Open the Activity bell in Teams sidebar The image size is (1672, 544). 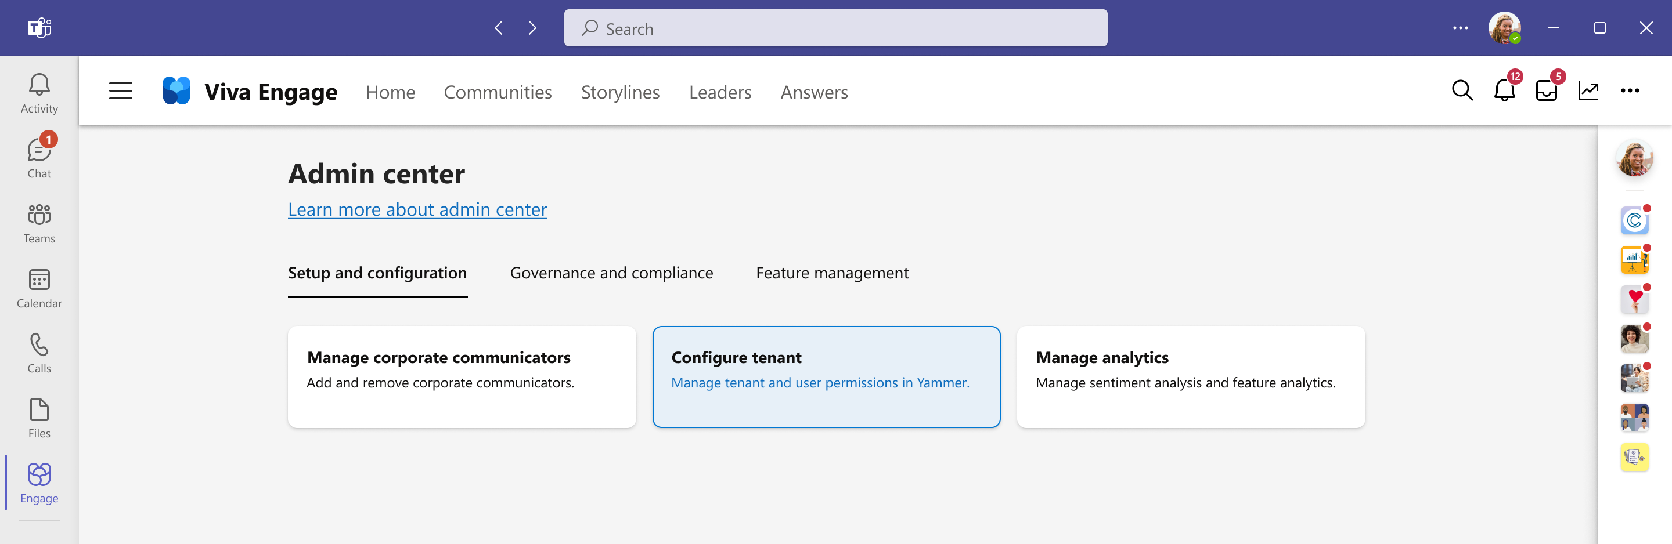[39, 93]
